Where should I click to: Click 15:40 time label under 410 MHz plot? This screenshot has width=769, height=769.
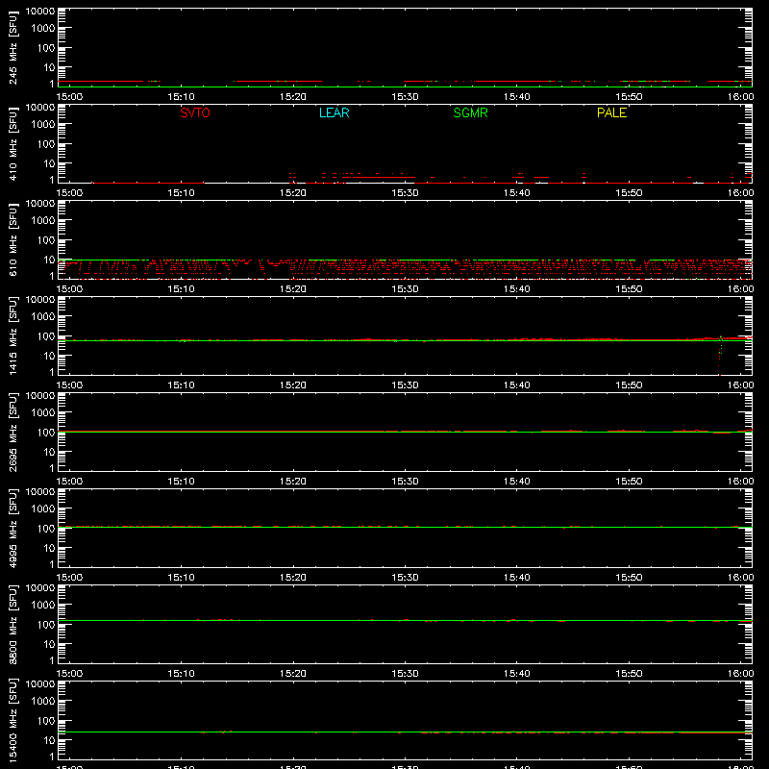[517, 193]
